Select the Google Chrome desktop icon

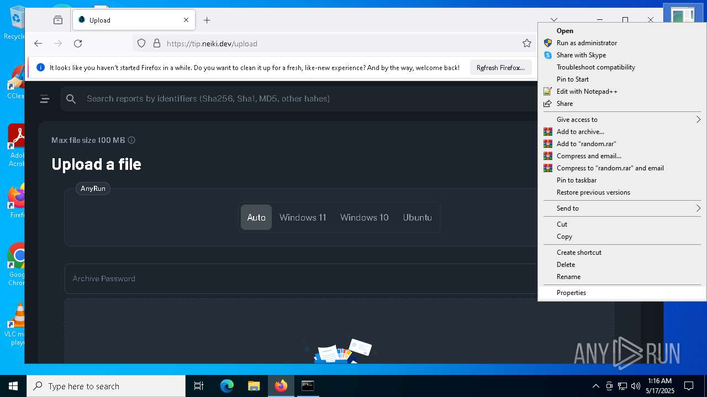pyautogui.click(x=17, y=265)
